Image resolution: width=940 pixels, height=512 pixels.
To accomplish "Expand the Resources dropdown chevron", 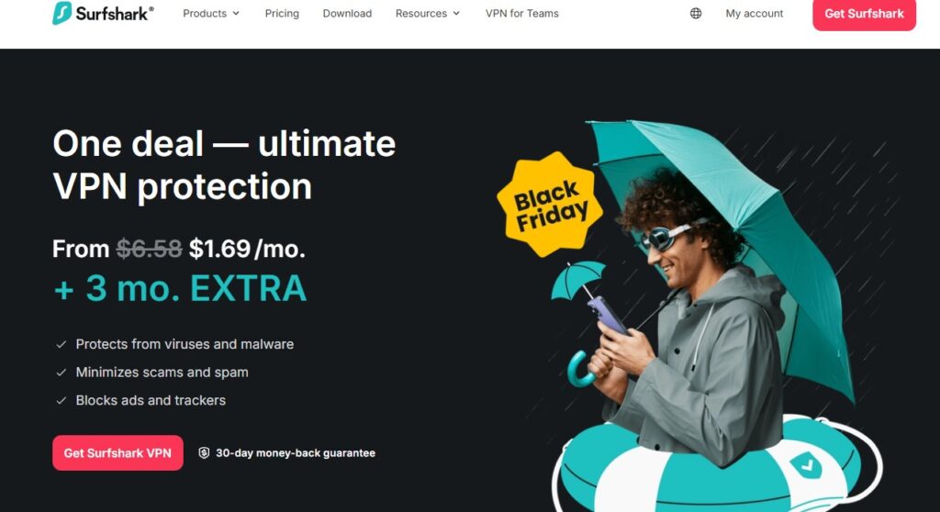I will pos(456,13).
